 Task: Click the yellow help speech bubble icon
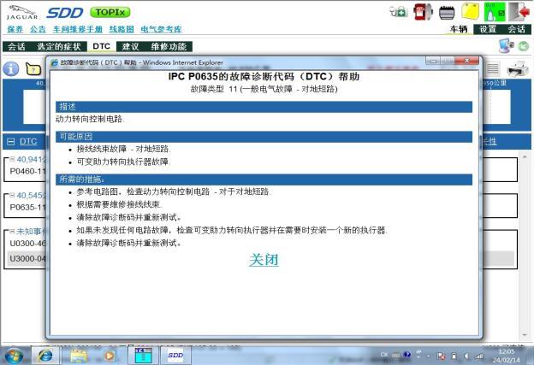pyautogui.click(x=33, y=69)
